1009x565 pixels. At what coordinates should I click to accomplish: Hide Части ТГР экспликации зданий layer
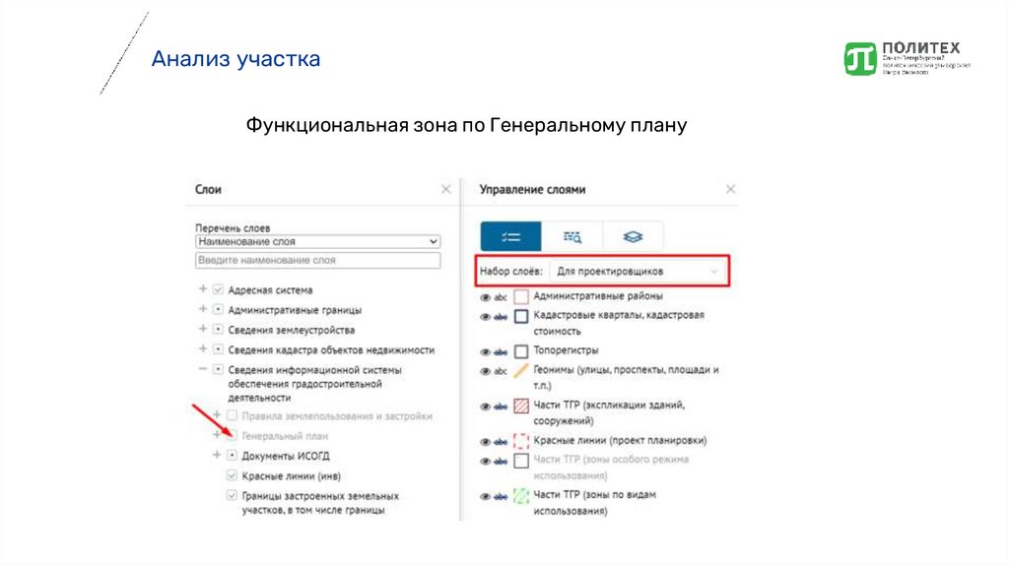[486, 407]
